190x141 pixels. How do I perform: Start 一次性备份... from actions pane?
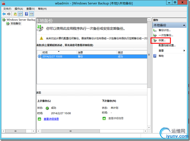tap(166, 35)
